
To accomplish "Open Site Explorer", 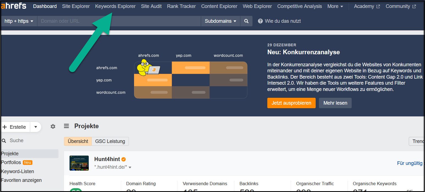I will click(76, 6).
